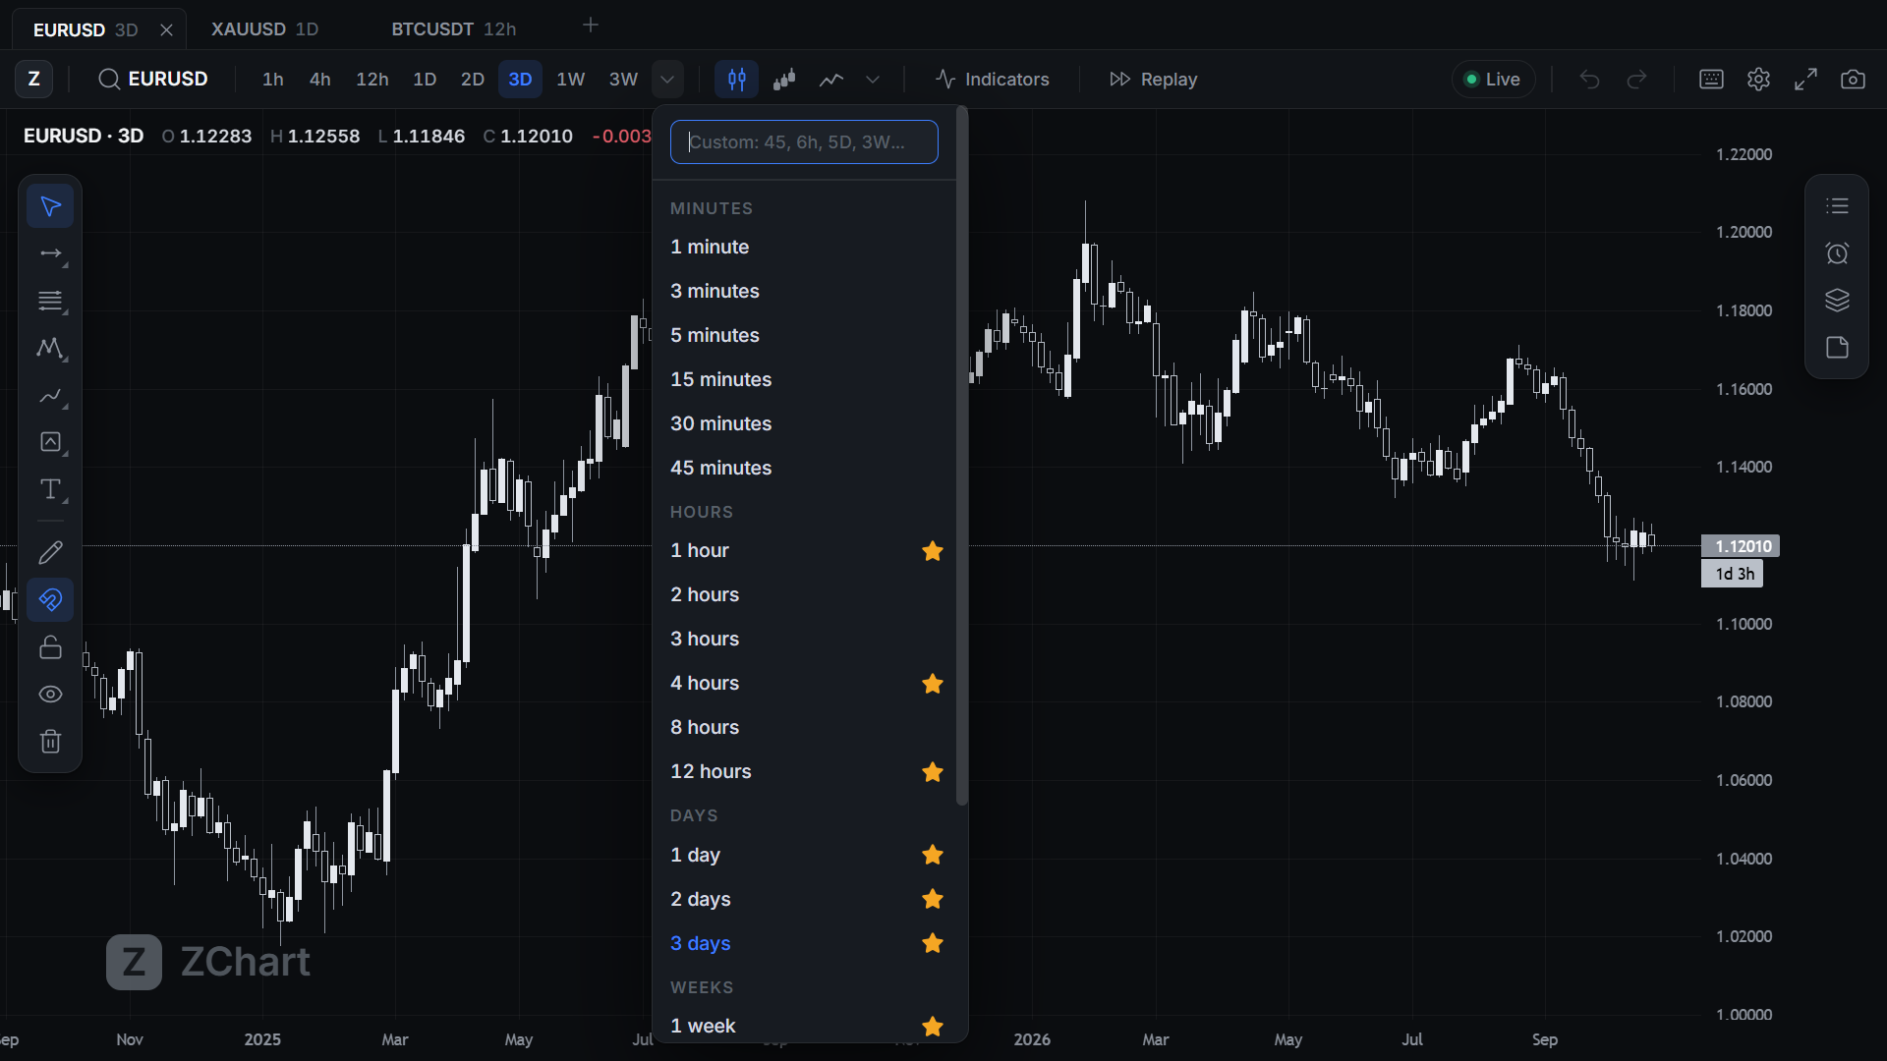Select the Text annotation tool
Viewport: 1887px width, 1061px height.
50,489
